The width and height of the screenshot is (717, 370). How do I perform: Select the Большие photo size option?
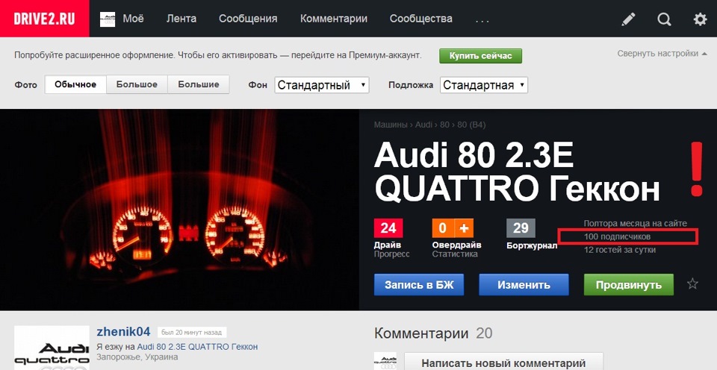199,84
